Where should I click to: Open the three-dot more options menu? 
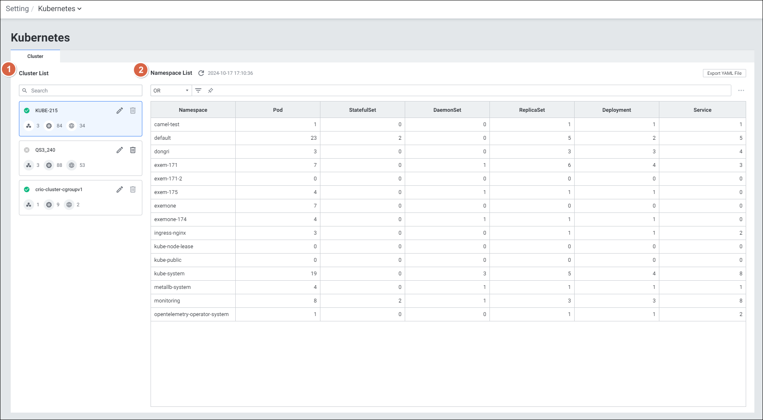[741, 90]
